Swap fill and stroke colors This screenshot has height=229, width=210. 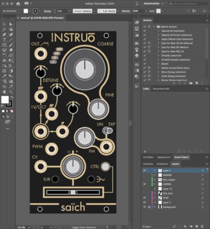pyautogui.click(x=12, y=97)
